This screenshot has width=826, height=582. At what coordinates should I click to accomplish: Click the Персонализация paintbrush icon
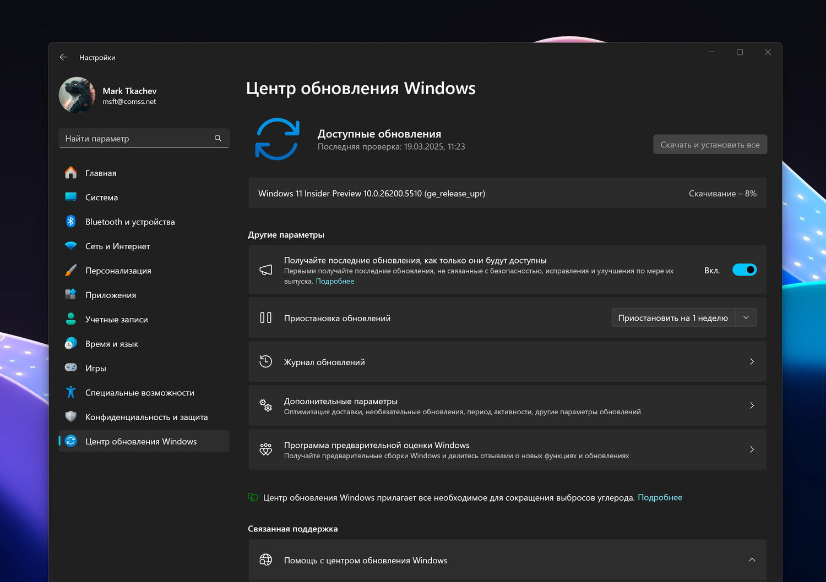[71, 271]
